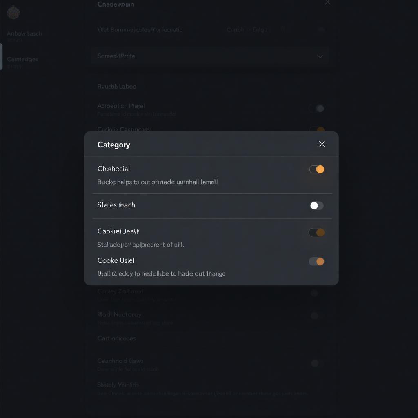Click the chevron on the ScreeskPrite dropdown
This screenshot has height=418, width=418.
tap(321, 56)
